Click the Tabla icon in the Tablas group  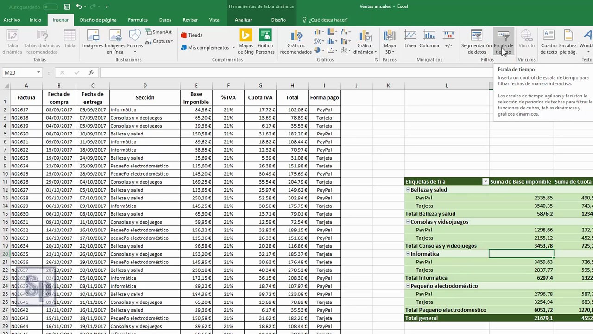tap(69, 39)
